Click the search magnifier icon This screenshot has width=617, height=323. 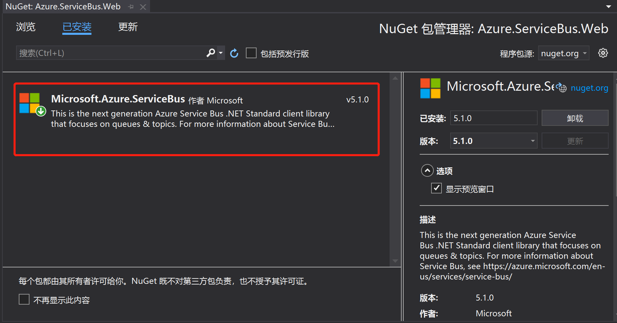click(x=211, y=53)
